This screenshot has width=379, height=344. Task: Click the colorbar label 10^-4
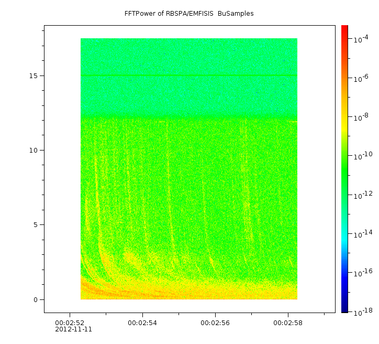coord(361,39)
